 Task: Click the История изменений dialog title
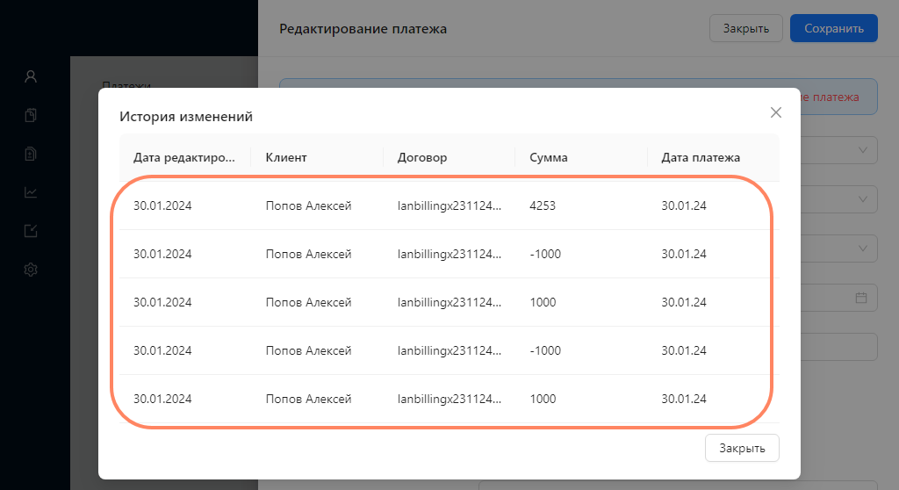[186, 117]
